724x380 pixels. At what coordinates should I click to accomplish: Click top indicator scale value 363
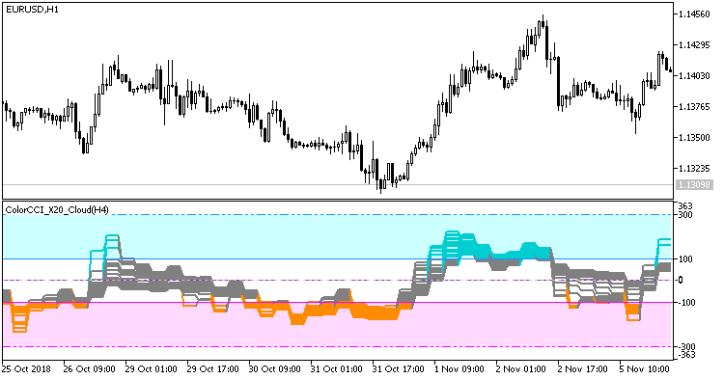[x=685, y=206]
